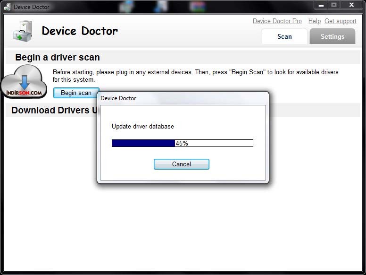
Task: Click the 'Update driver database' status text
Action: 142,127
